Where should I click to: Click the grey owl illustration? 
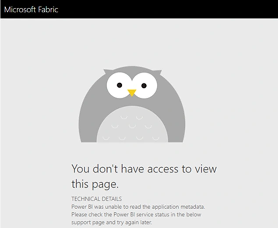pyautogui.click(x=132, y=104)
